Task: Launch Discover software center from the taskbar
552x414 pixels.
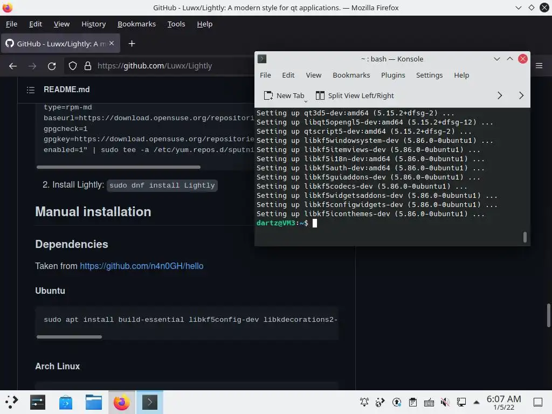Action: 66,402
